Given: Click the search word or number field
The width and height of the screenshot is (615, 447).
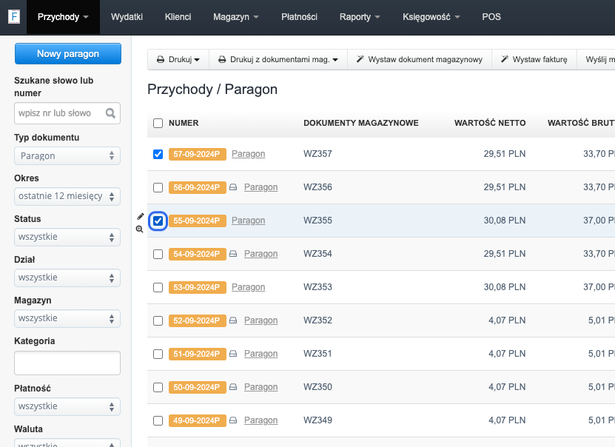Looking at the screenshot, I should coord(67,113).
